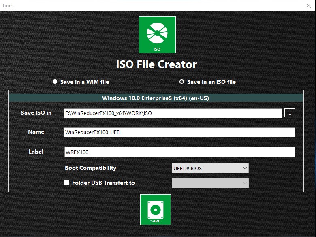
Task: Click the Tools window title text
Action: [8, 6]
